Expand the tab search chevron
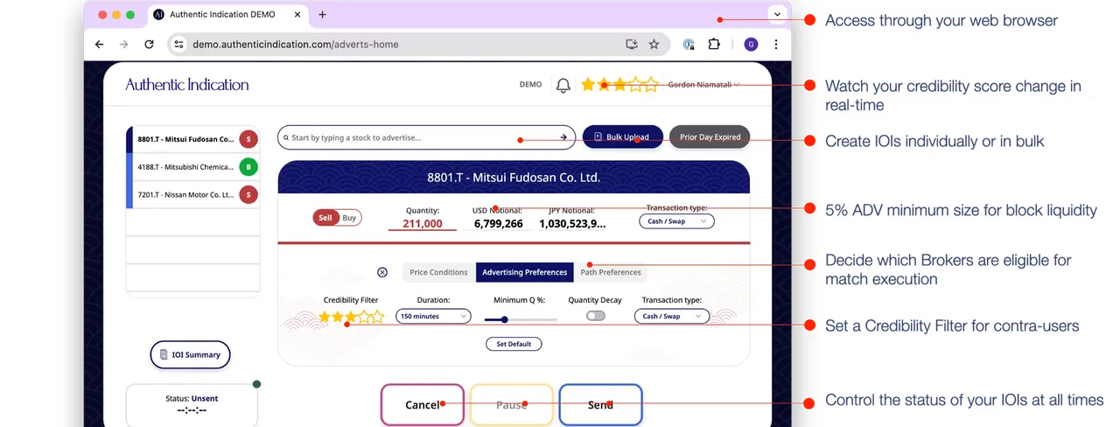 [777, 14]
